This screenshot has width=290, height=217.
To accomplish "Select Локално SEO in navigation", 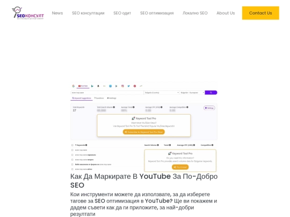I will (x=195, y=13).
